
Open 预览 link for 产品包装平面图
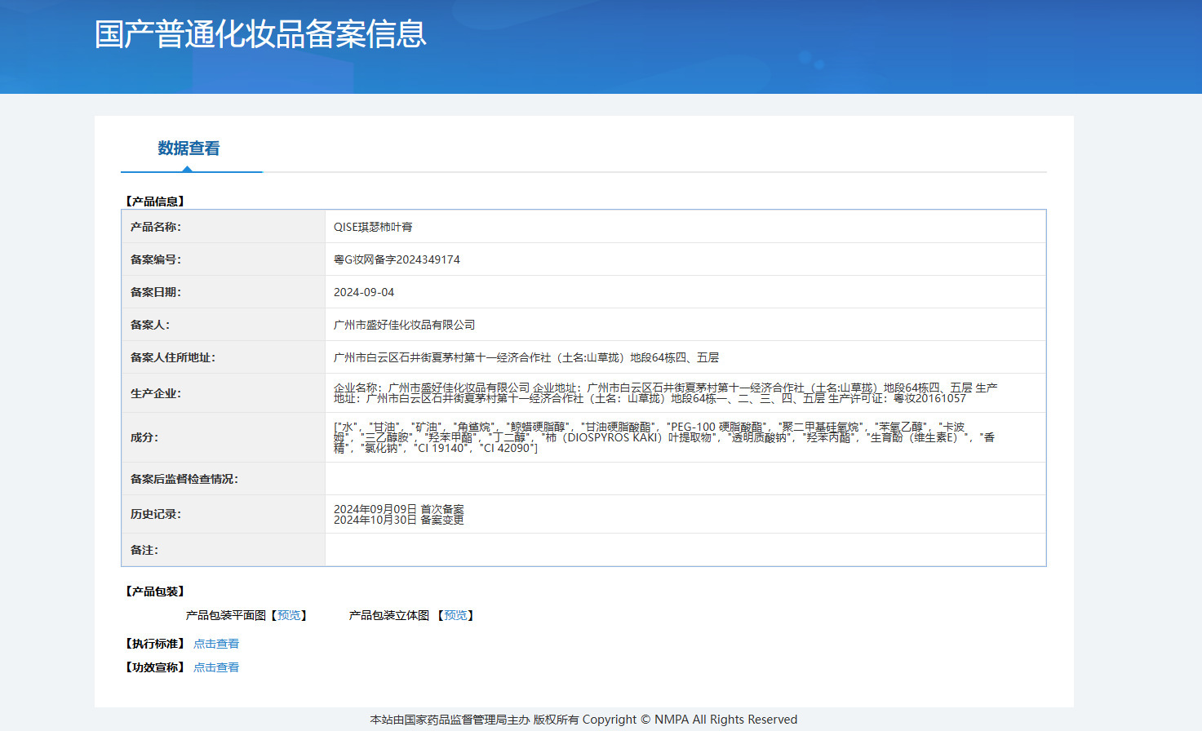tap(289, 615)
